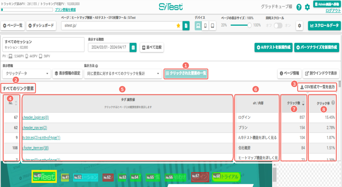This screenshot has width=342, height=187.
Task: Click the green page document icon beside URL
Action: [x=186, y=26]
